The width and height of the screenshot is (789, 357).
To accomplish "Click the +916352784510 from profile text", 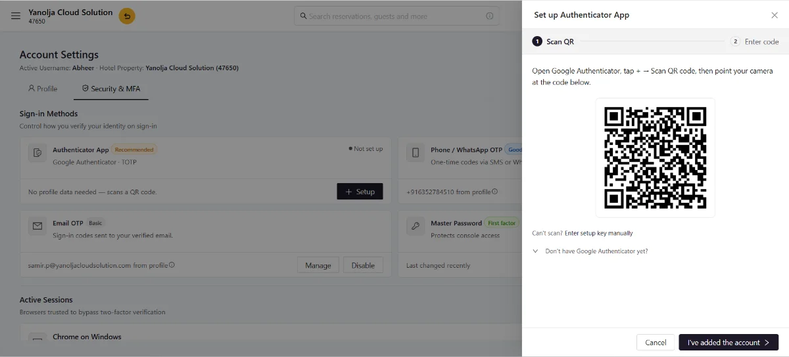I will tap(448, 192).
